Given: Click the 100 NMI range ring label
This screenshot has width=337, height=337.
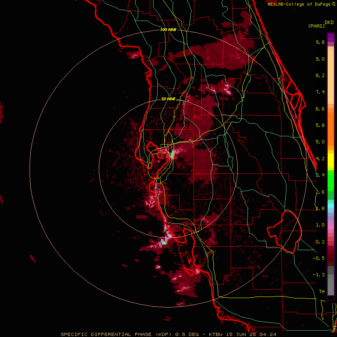Looking at the screenshot, I should pyautogui.click(x=168, y=30).
